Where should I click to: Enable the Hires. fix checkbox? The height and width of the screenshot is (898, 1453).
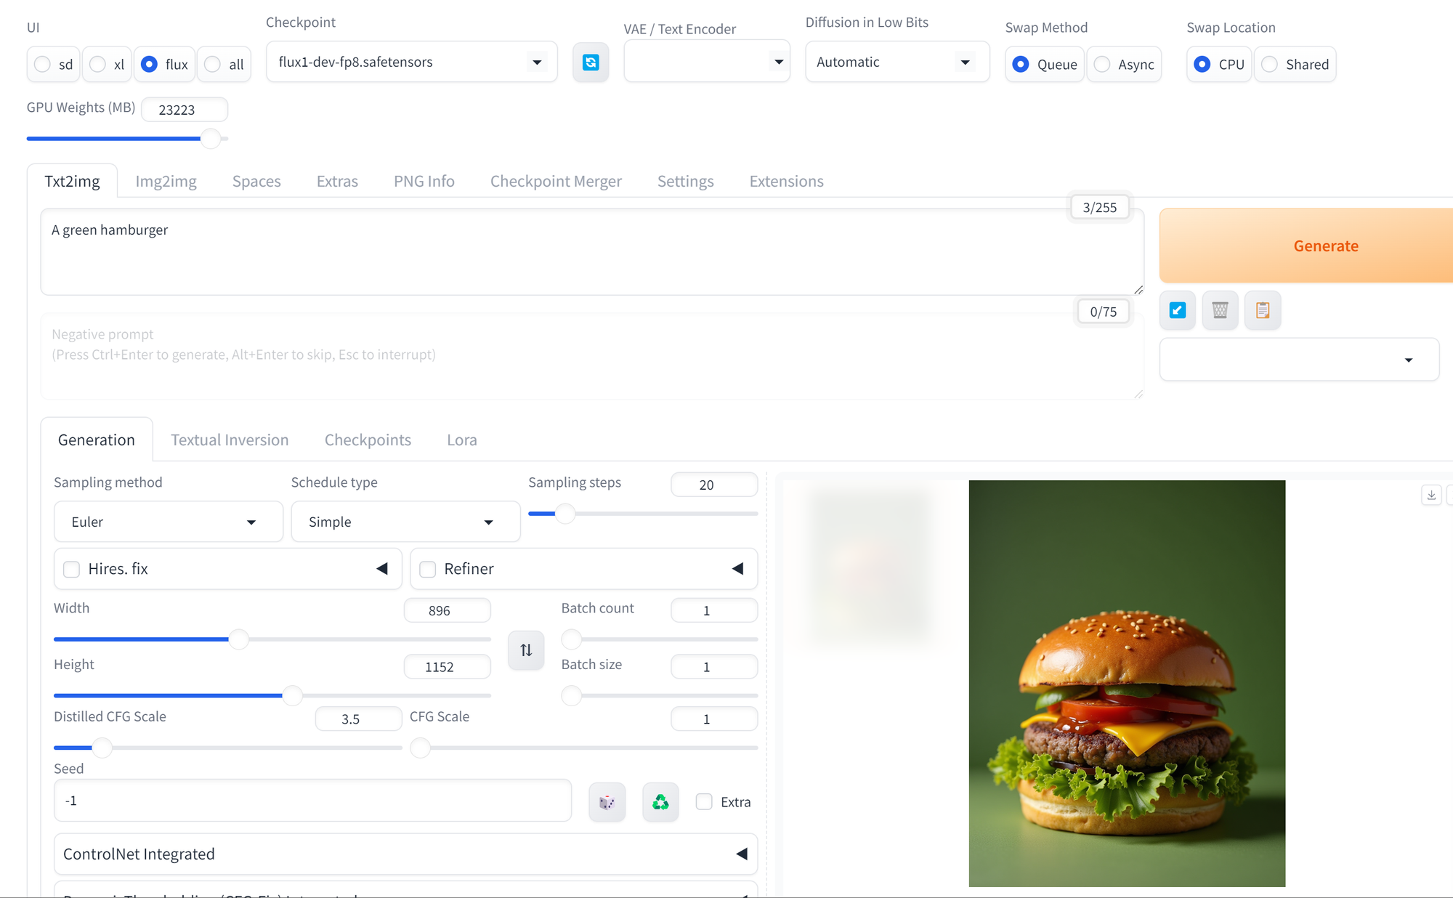[x=71, y=569]
